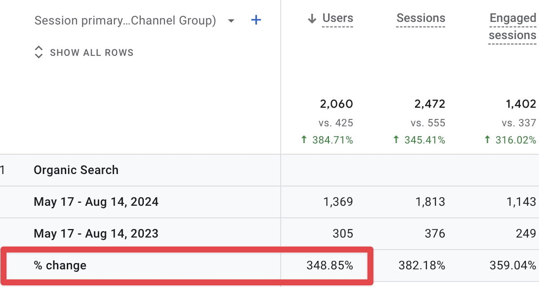Click the highlighted 348.85% change value
The height and width of the screenshot is (287, 539).
[331, 265]
